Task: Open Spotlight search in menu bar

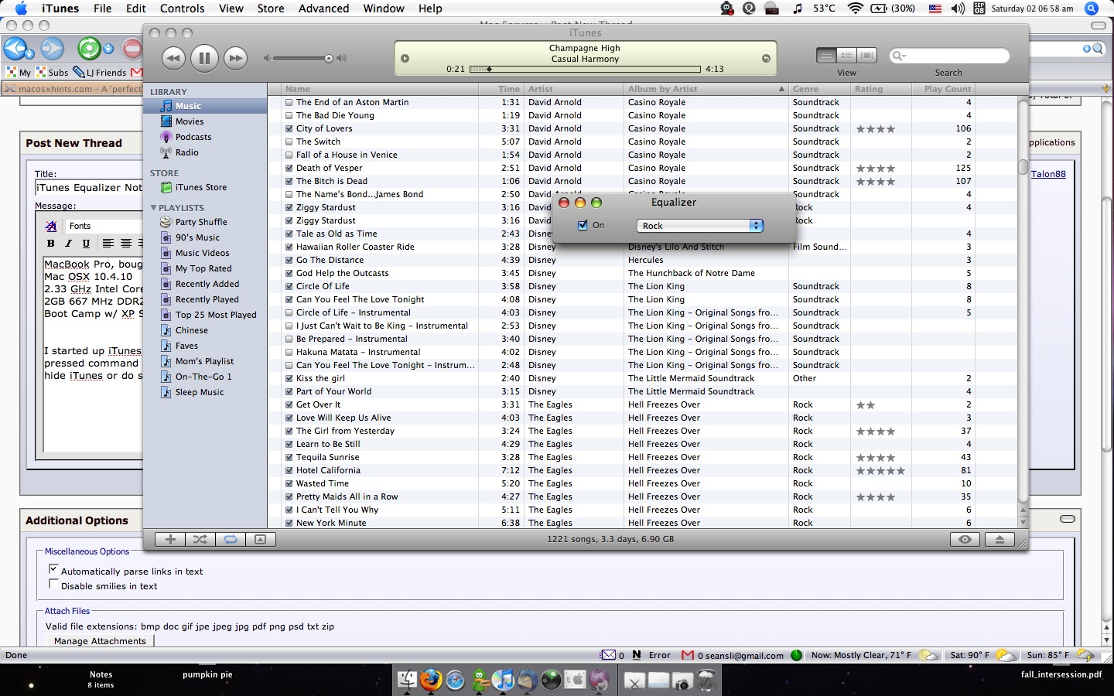Action: pos(1092,9)
